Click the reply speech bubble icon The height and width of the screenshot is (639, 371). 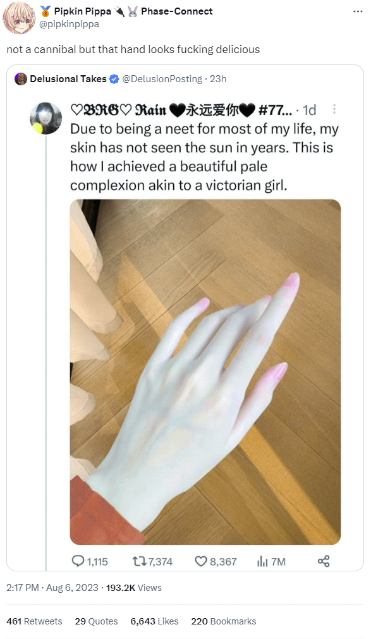click(x=78, y=561)
